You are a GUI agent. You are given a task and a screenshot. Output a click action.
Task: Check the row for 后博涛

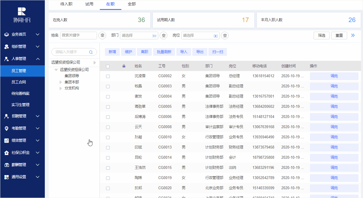tap(108, 117)
